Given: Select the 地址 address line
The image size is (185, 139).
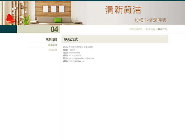Looking at the screenshot, I should point(78,47).
